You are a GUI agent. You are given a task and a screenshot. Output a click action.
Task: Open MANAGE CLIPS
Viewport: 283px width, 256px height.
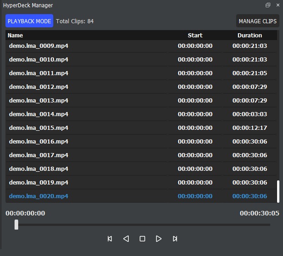coord(258,21)
